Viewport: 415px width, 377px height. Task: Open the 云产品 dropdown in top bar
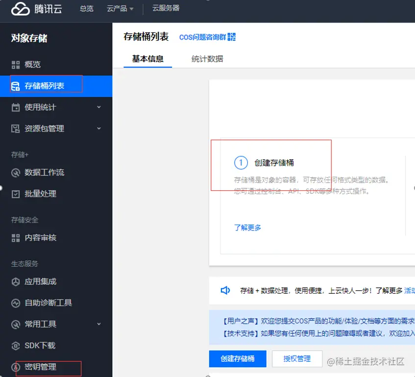point(120,9)
